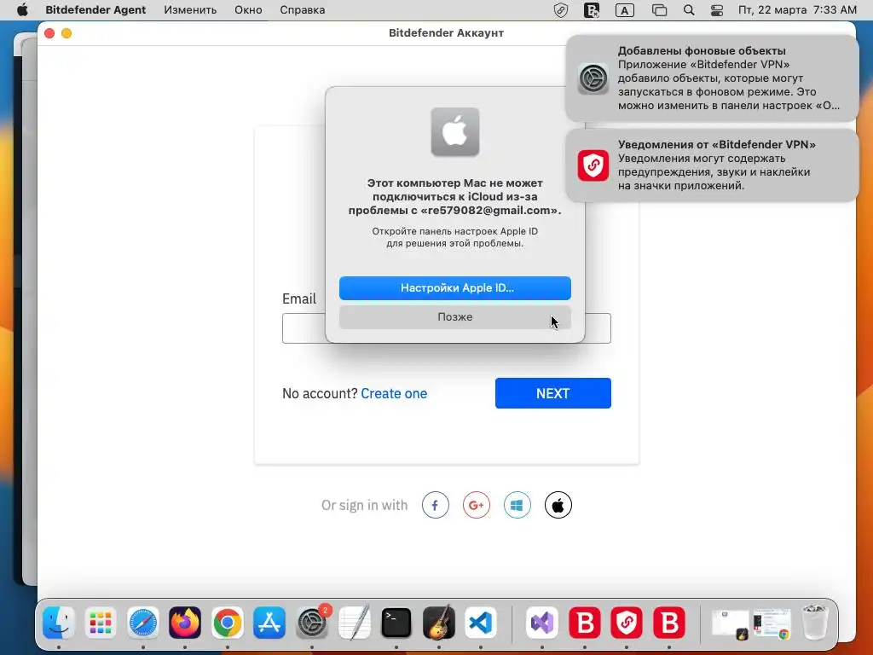The height and width of the screenshot is (655, 873).
Task: Open Уведомления от Bitdefender VPN notification
Action: coord(712,165)
